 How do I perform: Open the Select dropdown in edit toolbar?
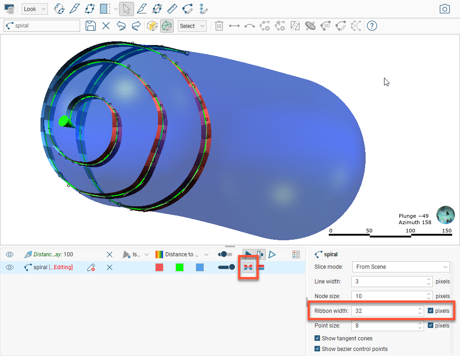192,26
